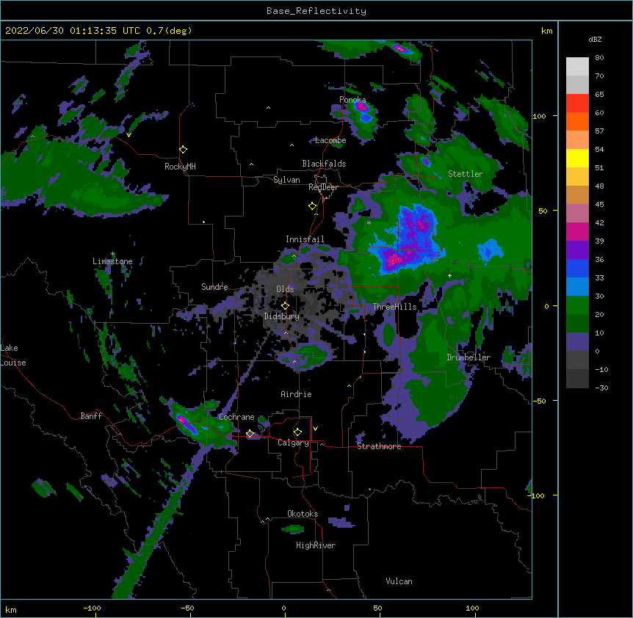Click the 100 tick on right axis
Screen dimensions: 633x618
539,116
